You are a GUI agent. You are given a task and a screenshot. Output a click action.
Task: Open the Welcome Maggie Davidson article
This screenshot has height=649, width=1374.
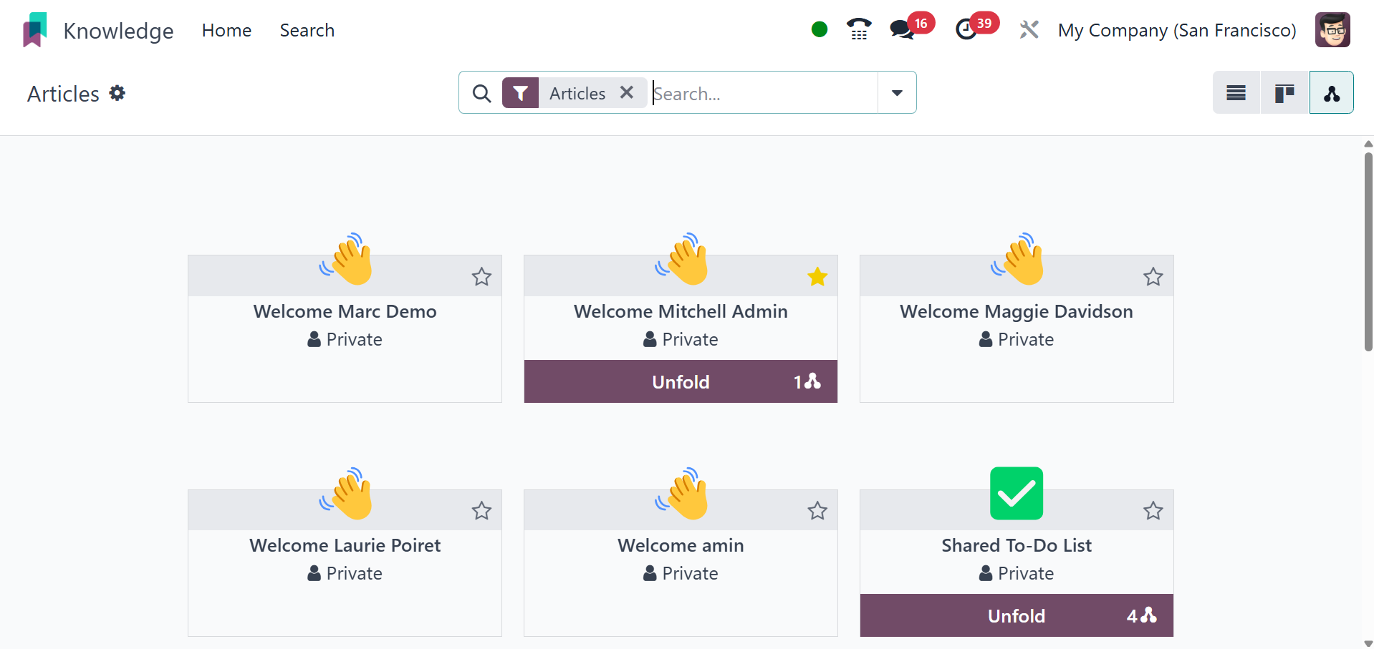coord(1016,312)
